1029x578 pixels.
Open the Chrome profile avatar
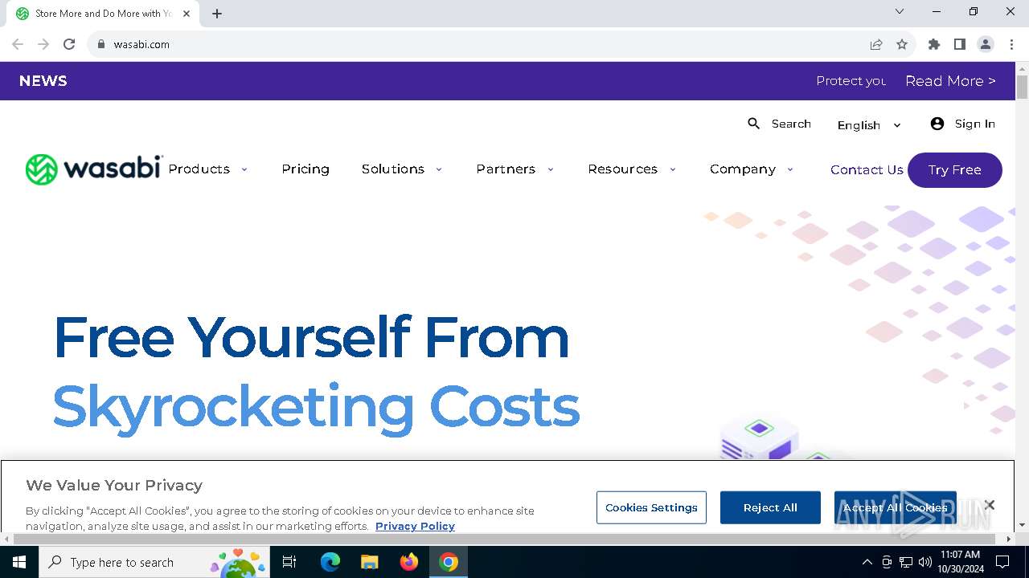(986, 44)
